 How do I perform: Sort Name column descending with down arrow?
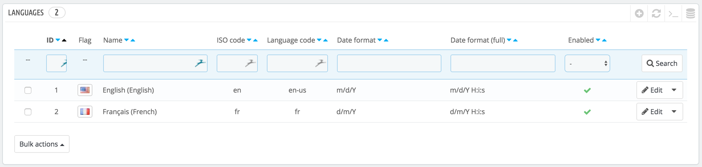pyautogui.click(x=126, y=40)
